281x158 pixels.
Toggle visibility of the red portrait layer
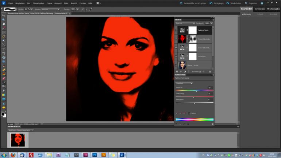(x=176, y=39)
